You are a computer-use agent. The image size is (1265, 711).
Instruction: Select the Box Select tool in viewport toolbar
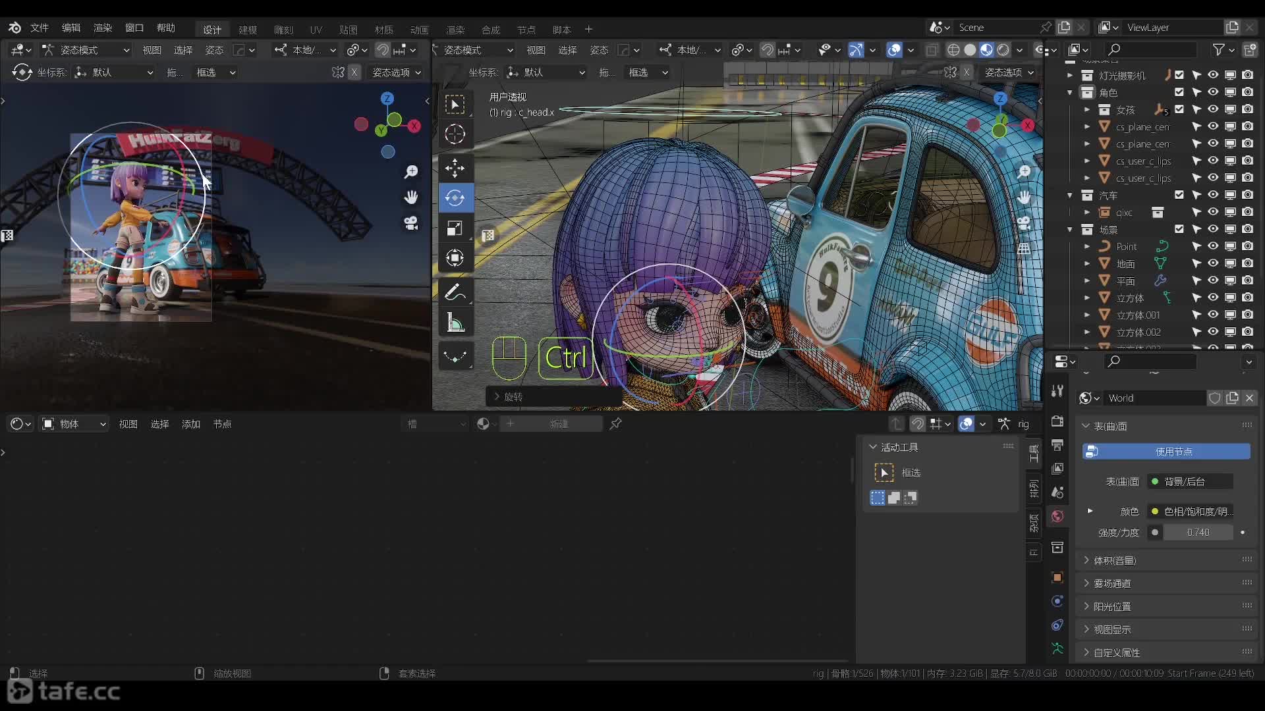(455, 105)
